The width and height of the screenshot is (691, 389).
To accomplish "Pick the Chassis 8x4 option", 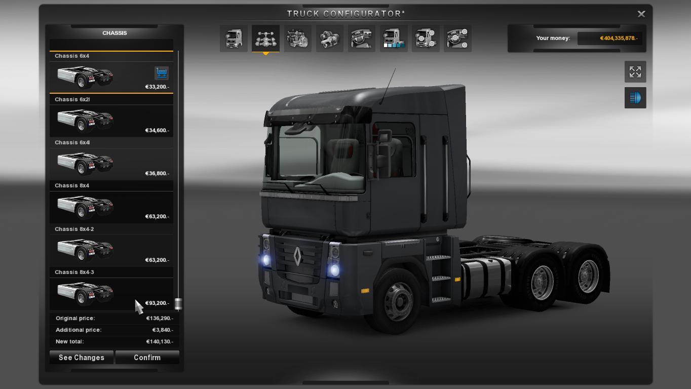I will (x=111, y=207).
